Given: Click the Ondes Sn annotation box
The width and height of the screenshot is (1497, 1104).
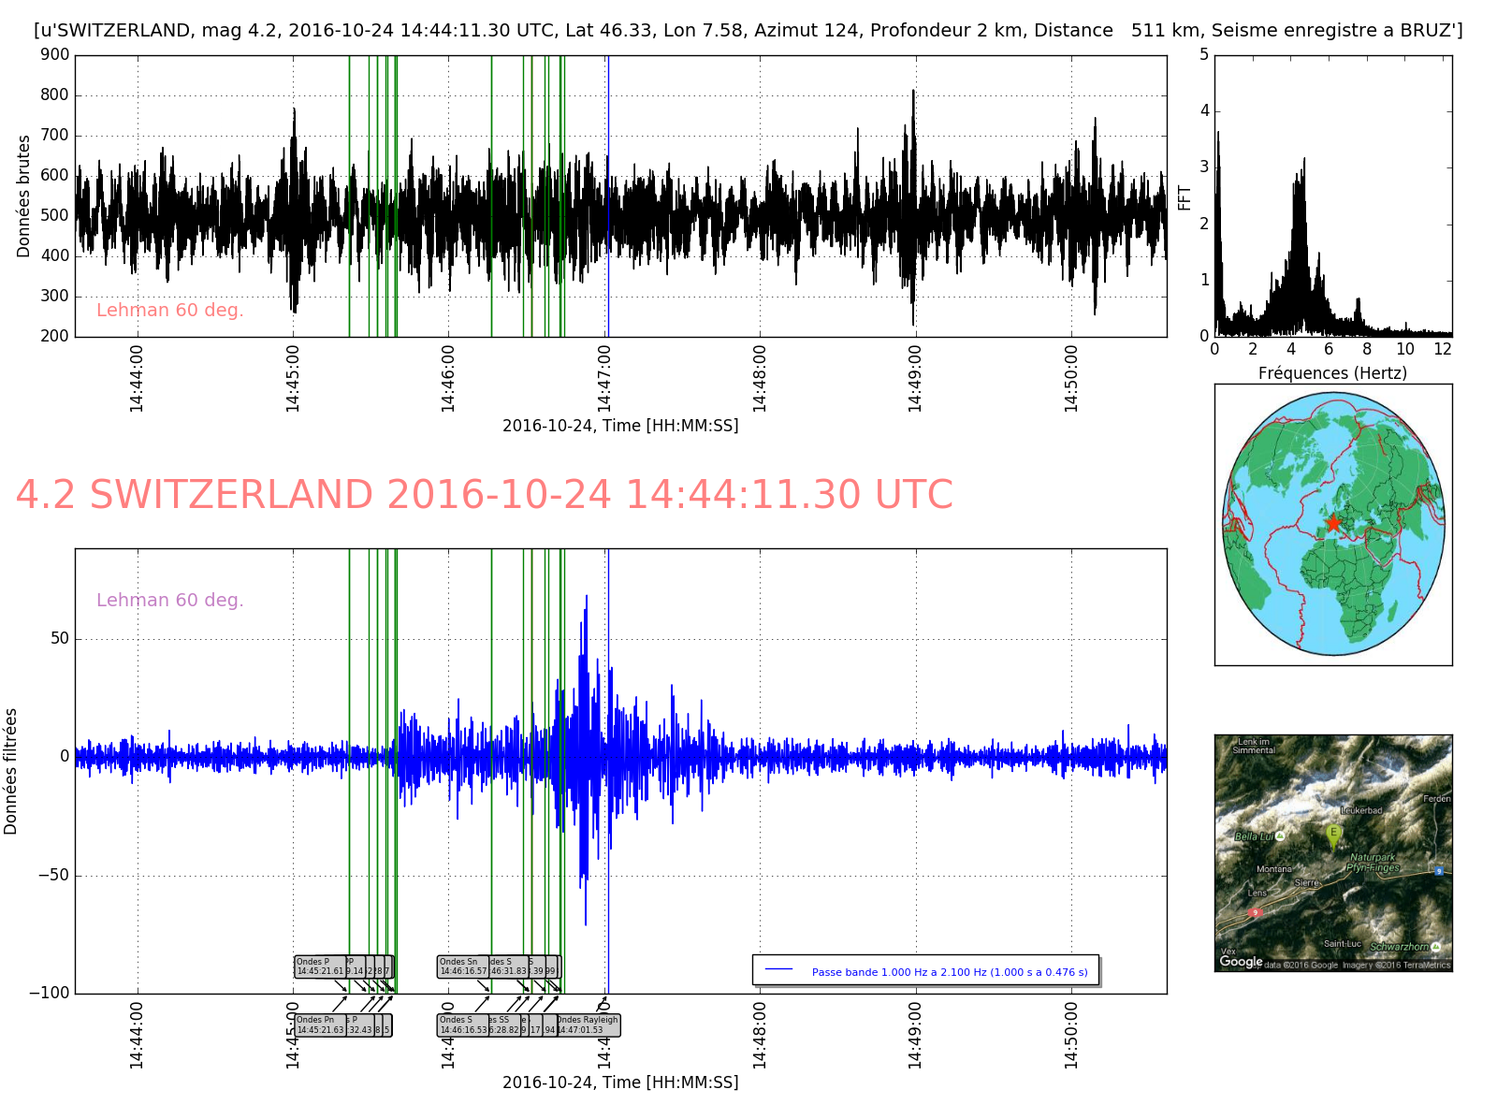Looking at the screenshot, I should pos(462,966).
